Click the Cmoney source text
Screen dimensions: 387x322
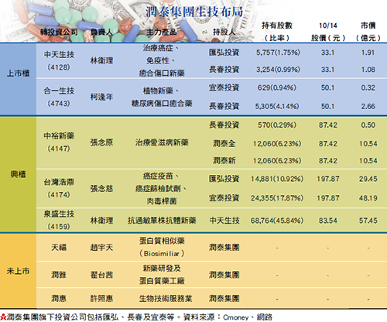coord(236,317)
